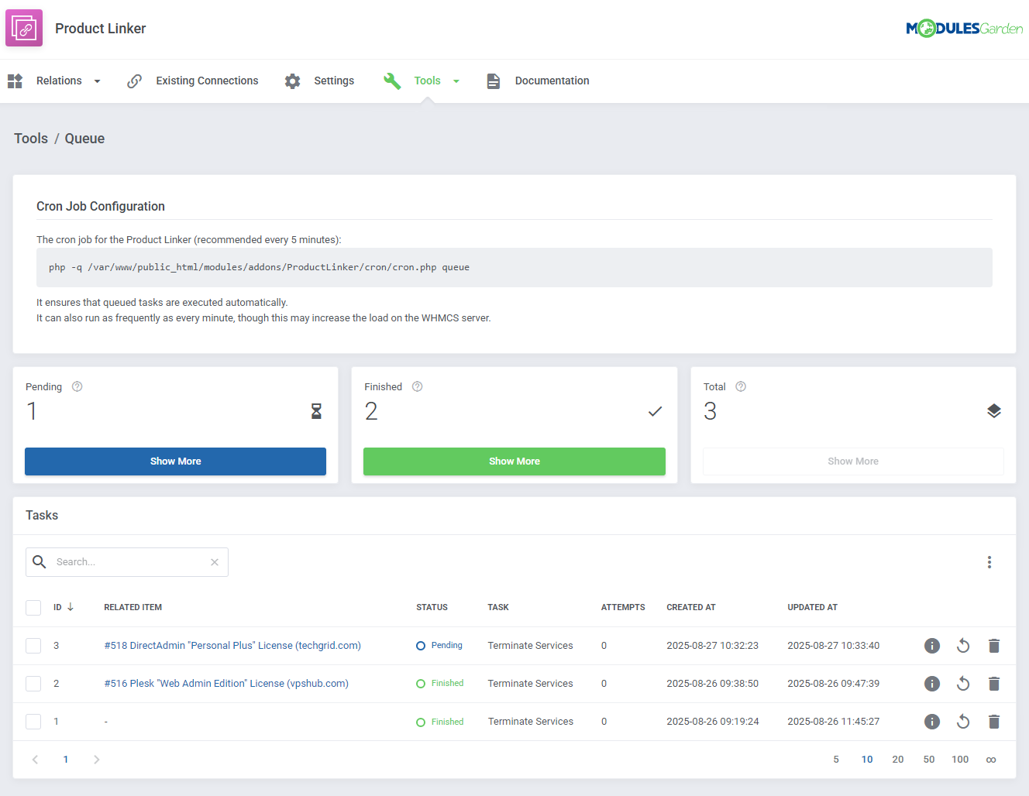
Task: Click the Pending status of task 3
Action: tap(439, 646)
